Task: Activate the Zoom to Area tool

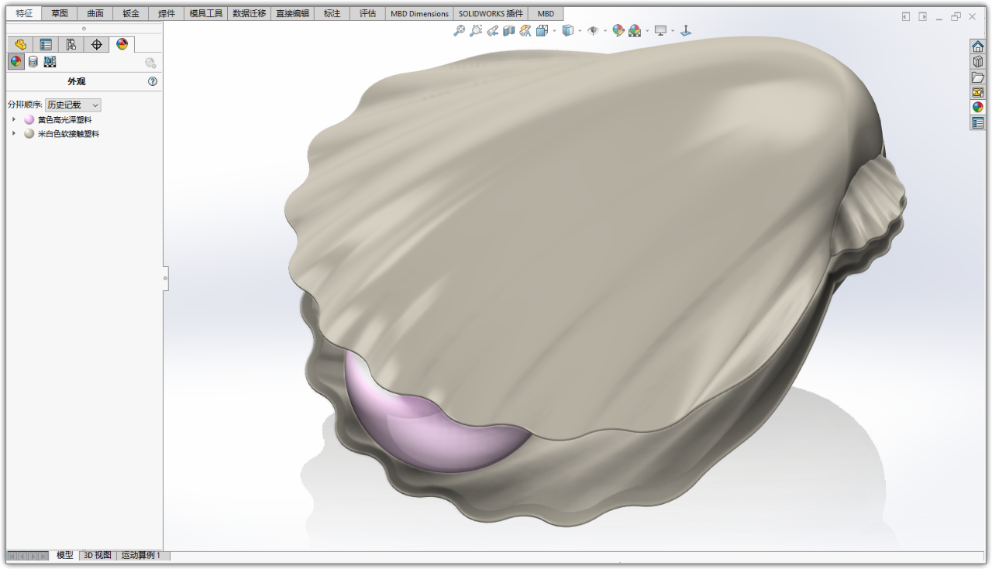Action: (x=474, y=30)
